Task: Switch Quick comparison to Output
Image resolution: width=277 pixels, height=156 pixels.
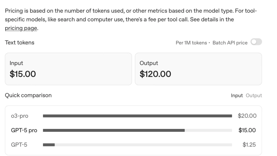Action: point(254,95)
